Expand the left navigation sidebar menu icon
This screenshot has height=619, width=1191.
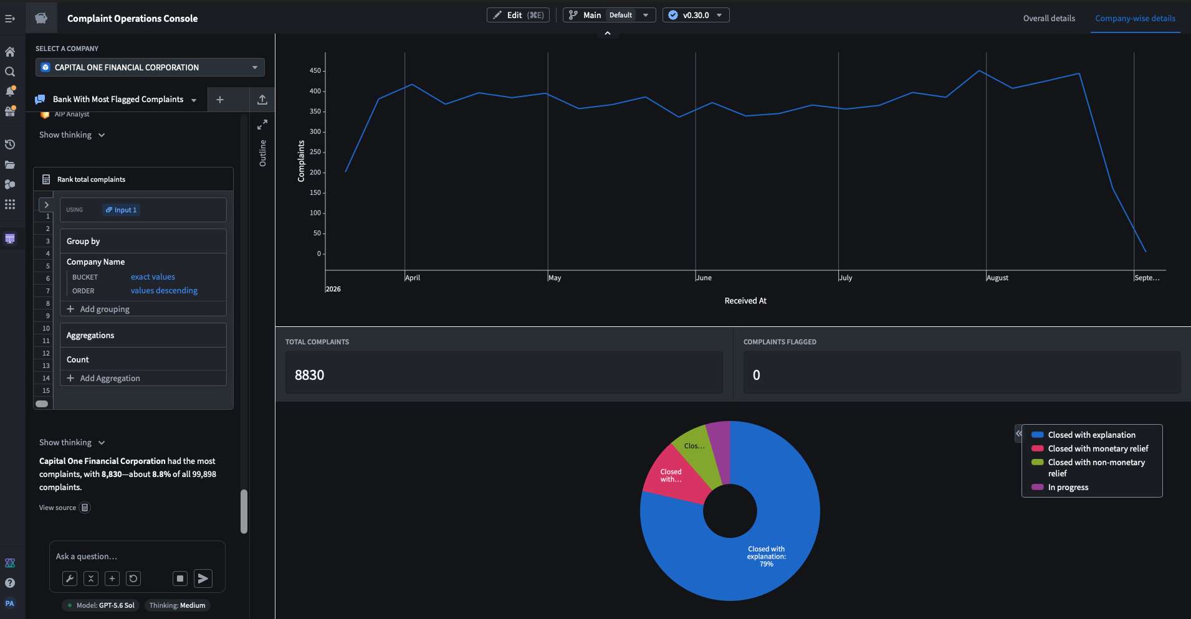[10, 19]
